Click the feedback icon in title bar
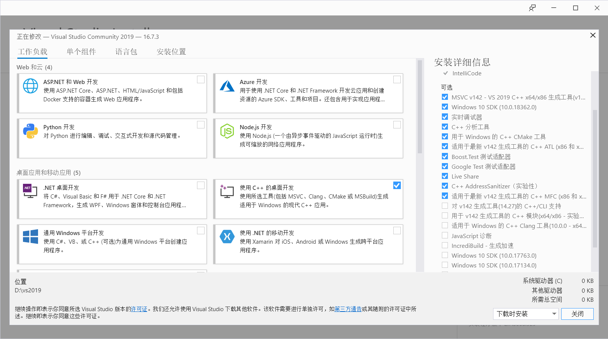608x339 pixels. (532, 8)
